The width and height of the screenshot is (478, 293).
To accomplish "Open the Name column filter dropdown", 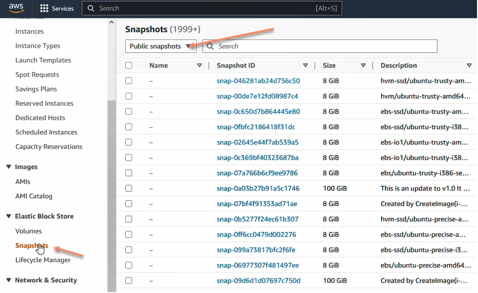I will click(x=200, y=65).
